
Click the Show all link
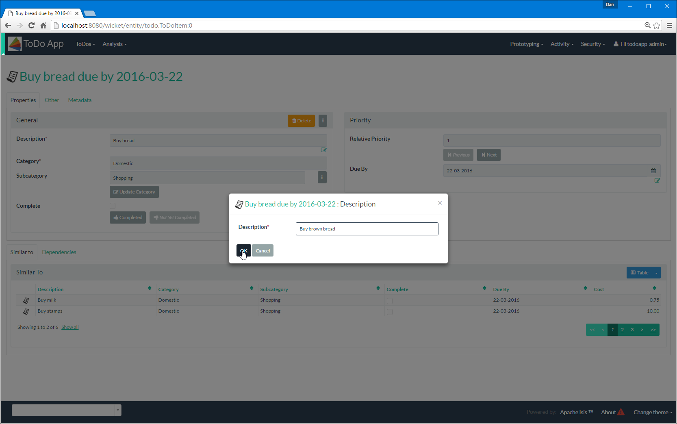70,327
